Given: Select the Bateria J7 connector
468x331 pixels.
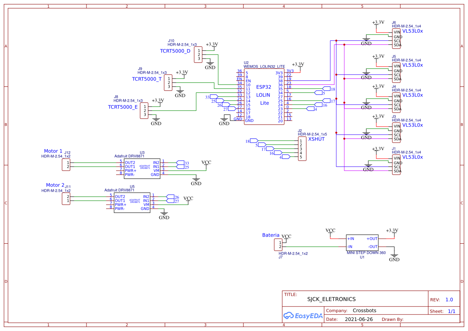Looking at the screenshot, I should tap(278, 245).
